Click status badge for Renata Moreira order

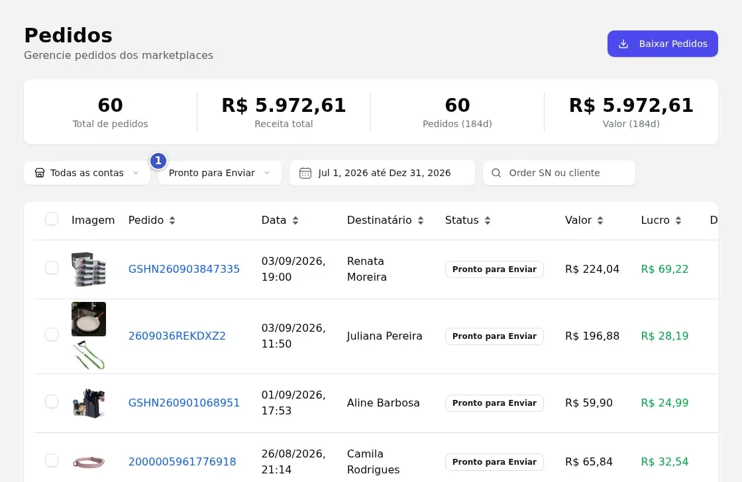tap(494, 269)
